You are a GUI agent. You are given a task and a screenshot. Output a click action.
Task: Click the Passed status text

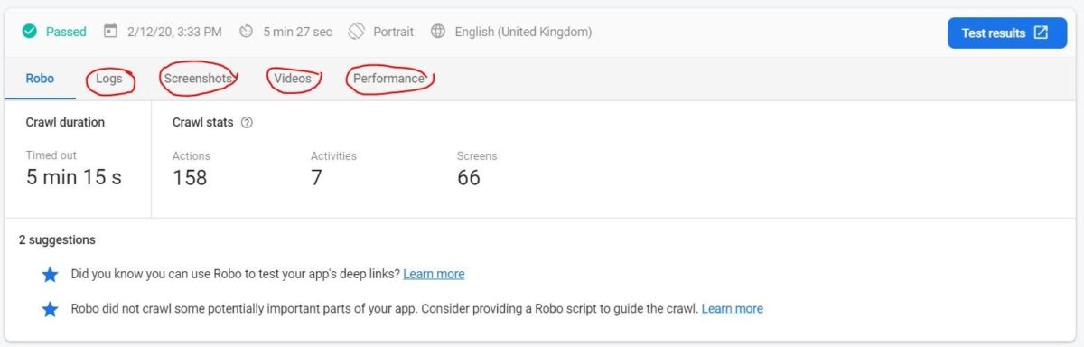[66, 32]
